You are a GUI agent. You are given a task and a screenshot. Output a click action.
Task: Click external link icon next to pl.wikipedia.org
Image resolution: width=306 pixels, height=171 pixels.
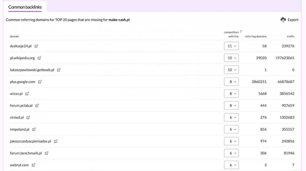(39, 58)
